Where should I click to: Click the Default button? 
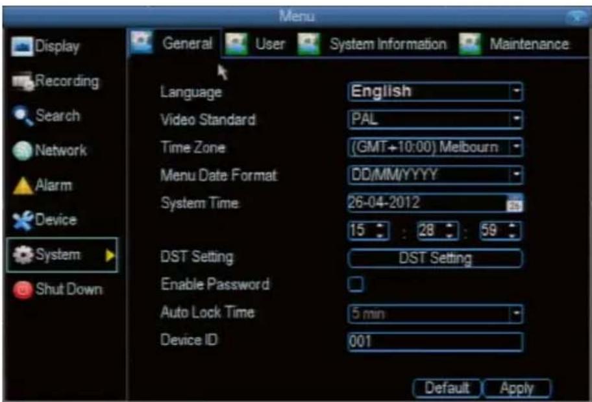(x=447, y=388)
